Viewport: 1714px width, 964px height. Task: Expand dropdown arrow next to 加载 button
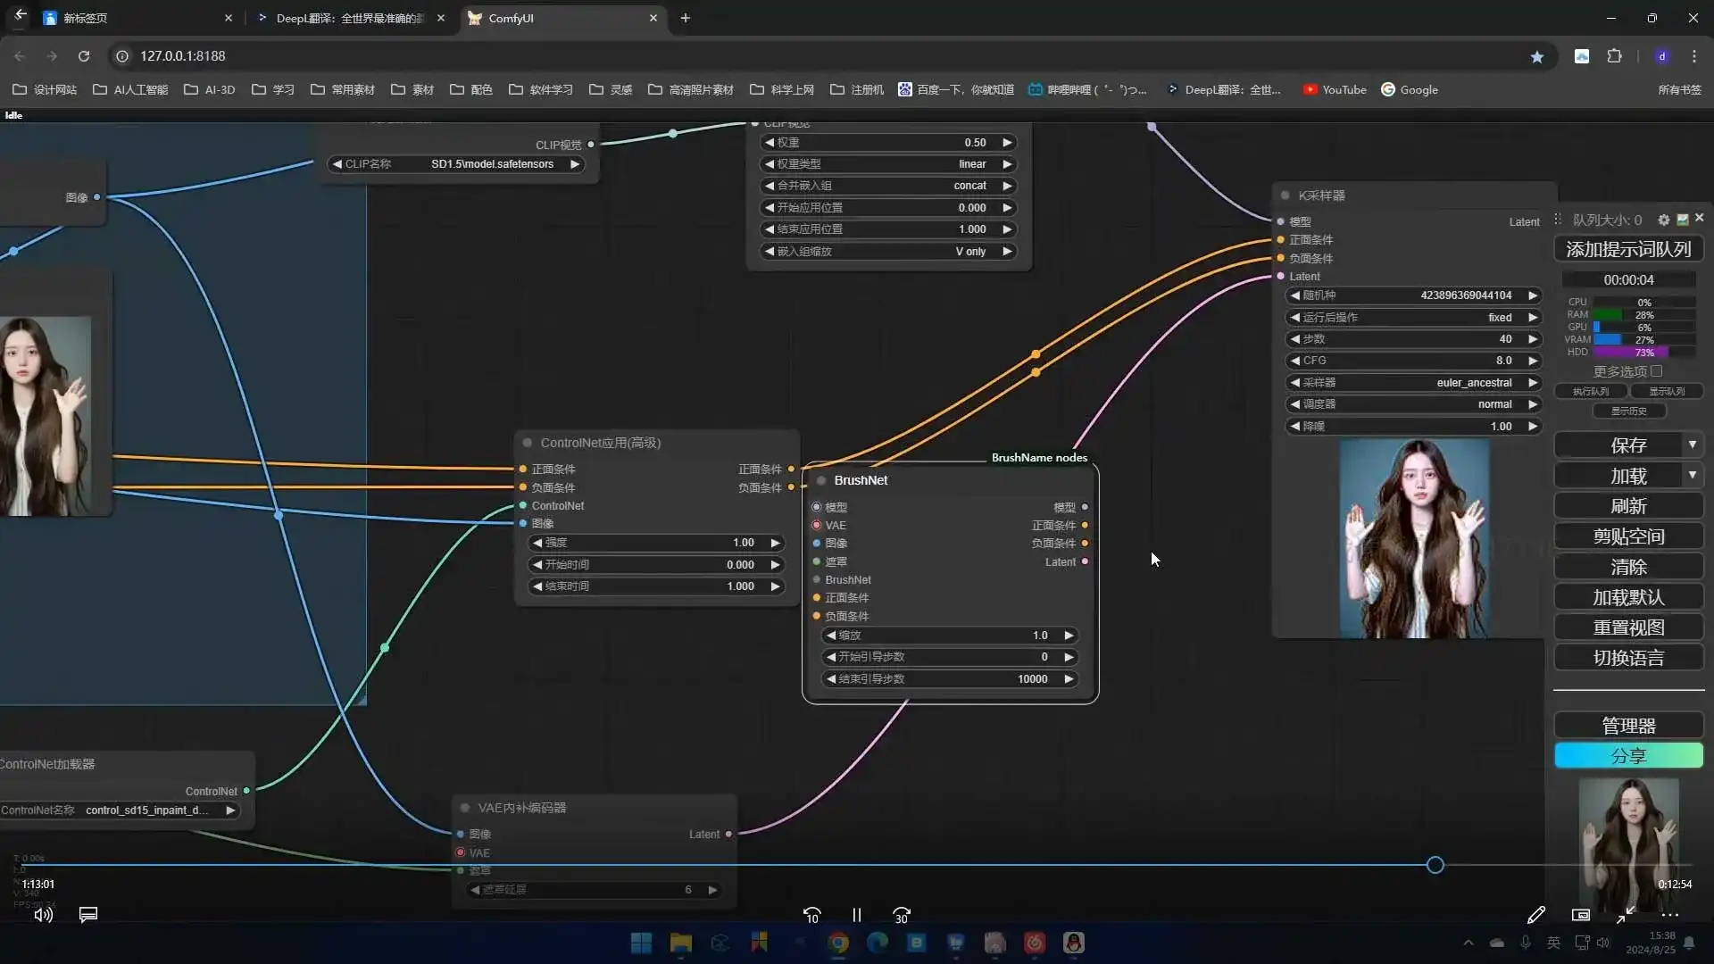pos(1692,475)
